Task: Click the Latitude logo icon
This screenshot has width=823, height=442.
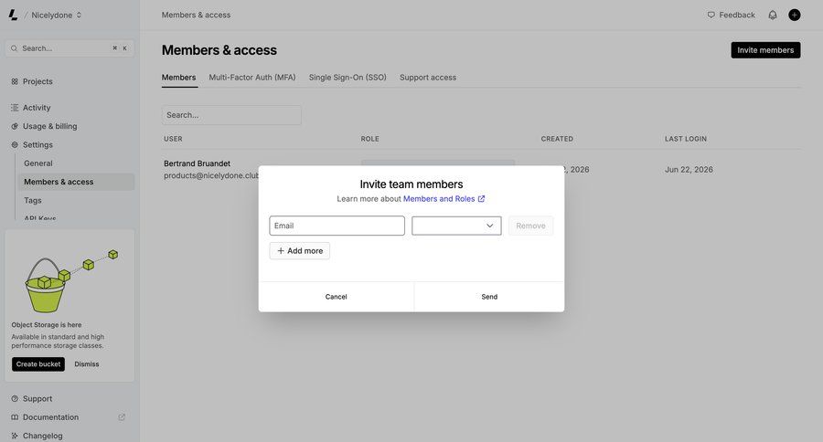Action: tap(13, 15)
